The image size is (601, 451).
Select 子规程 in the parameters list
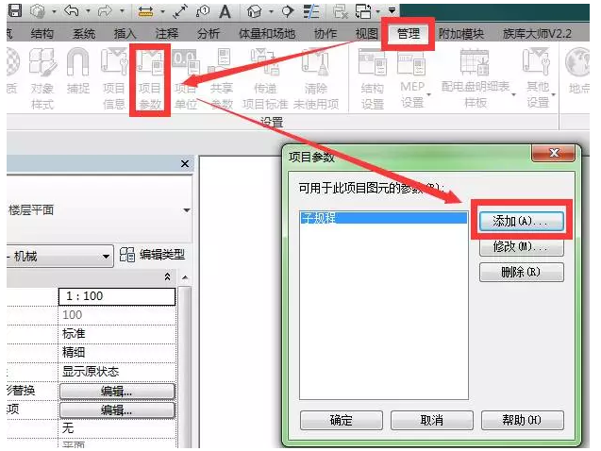(x=383, y=218)
